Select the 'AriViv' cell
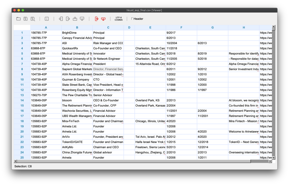 click(x=77, y=137)
